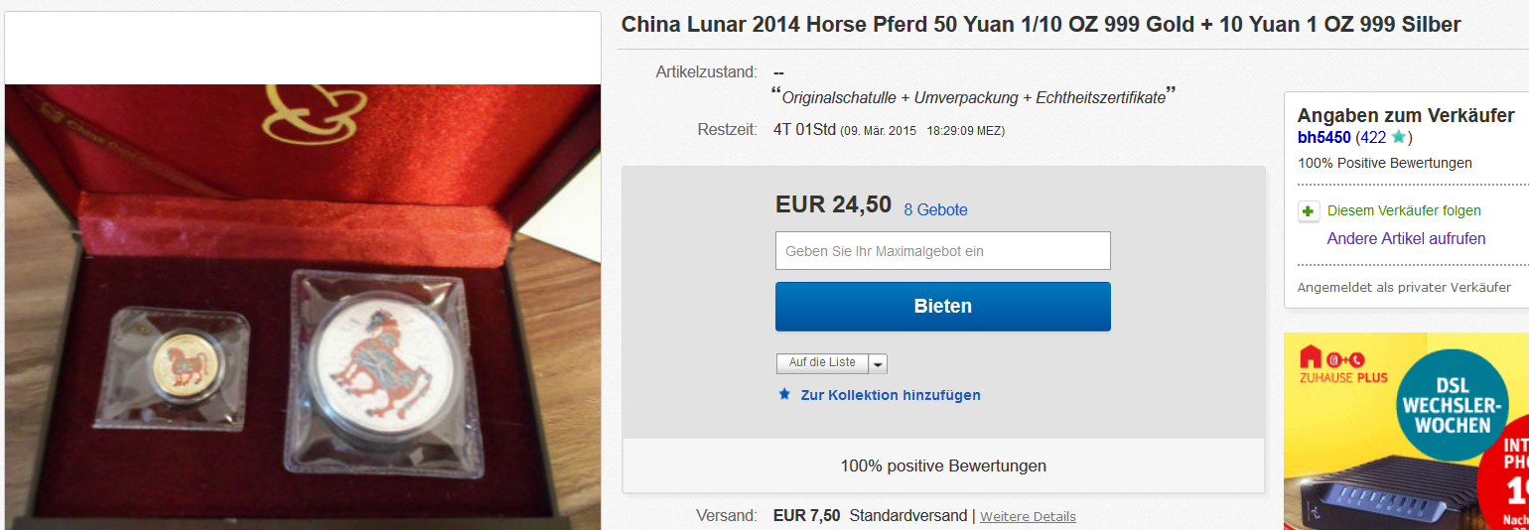This screenshot has height=530, width=1529.
Task: Open Weitere Details for shipping
Action: (1028, 516)
